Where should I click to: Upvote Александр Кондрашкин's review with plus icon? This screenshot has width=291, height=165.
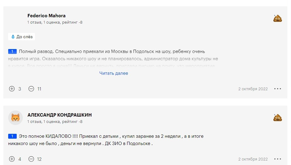coord(12,159)
